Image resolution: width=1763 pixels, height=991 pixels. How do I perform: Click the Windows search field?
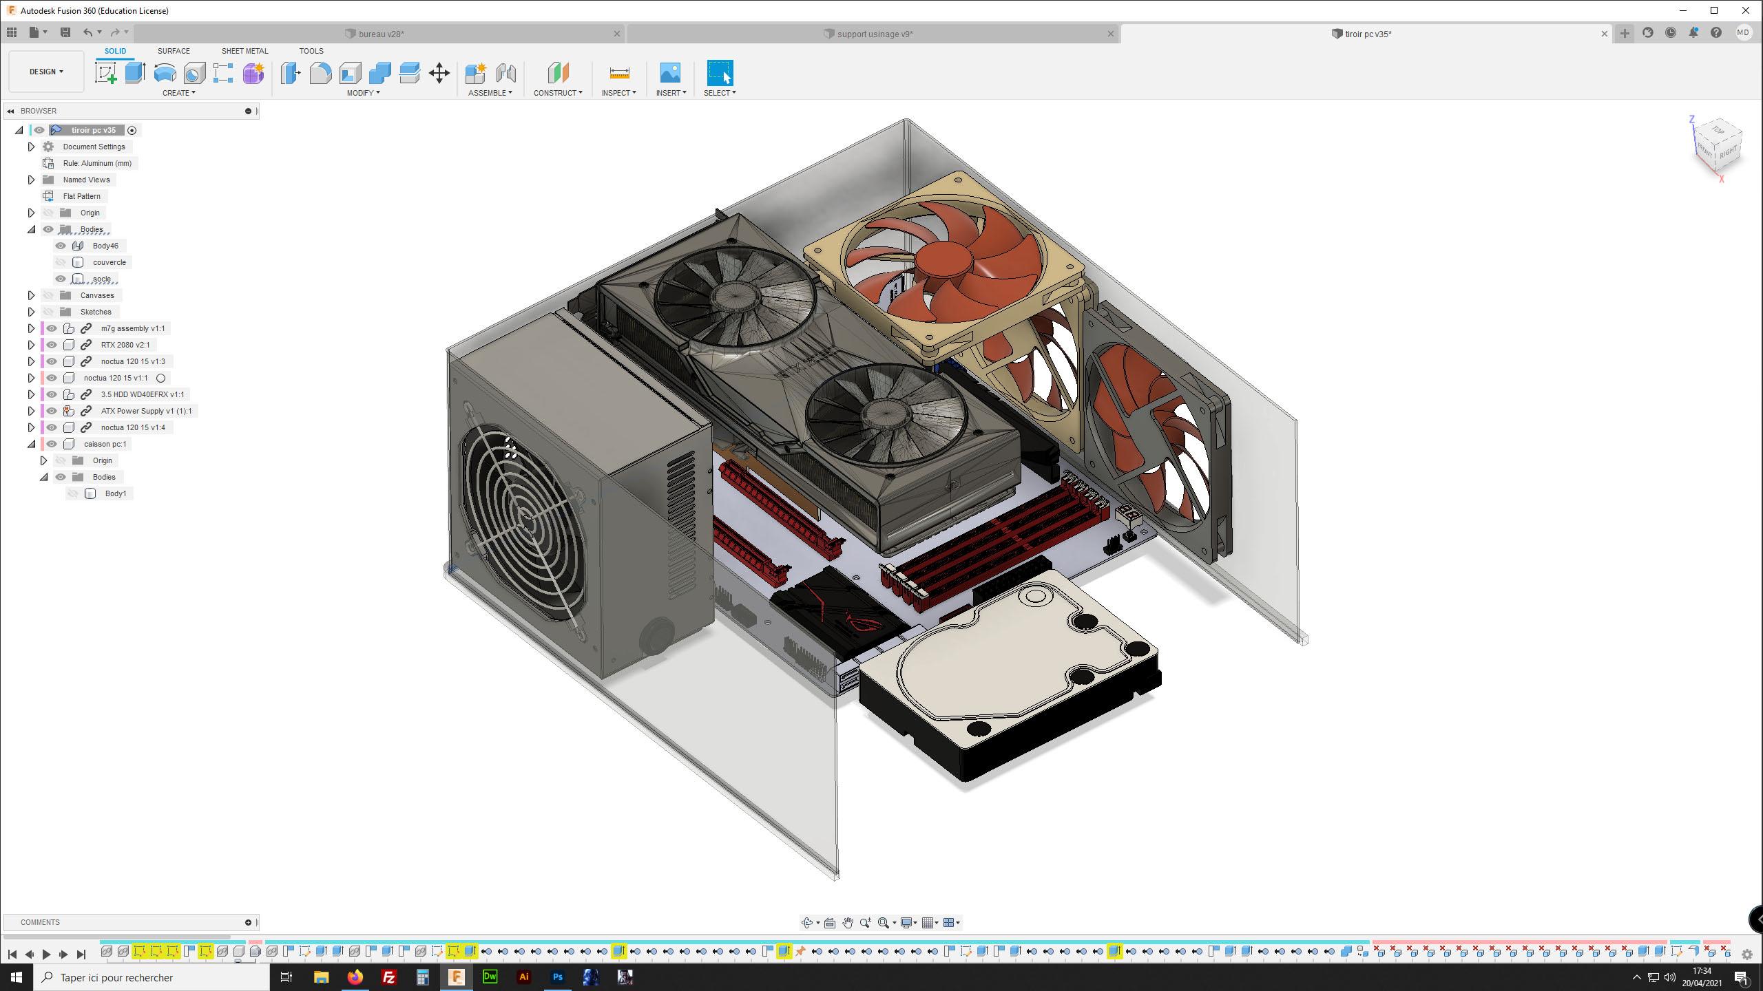click(138, 977)
